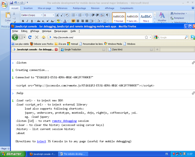Open a new tab with the plus button

coord(157,50)
